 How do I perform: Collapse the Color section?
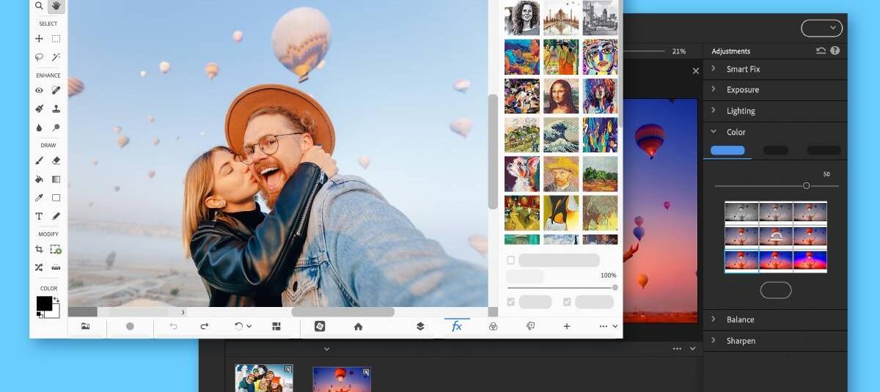(736, 132)
